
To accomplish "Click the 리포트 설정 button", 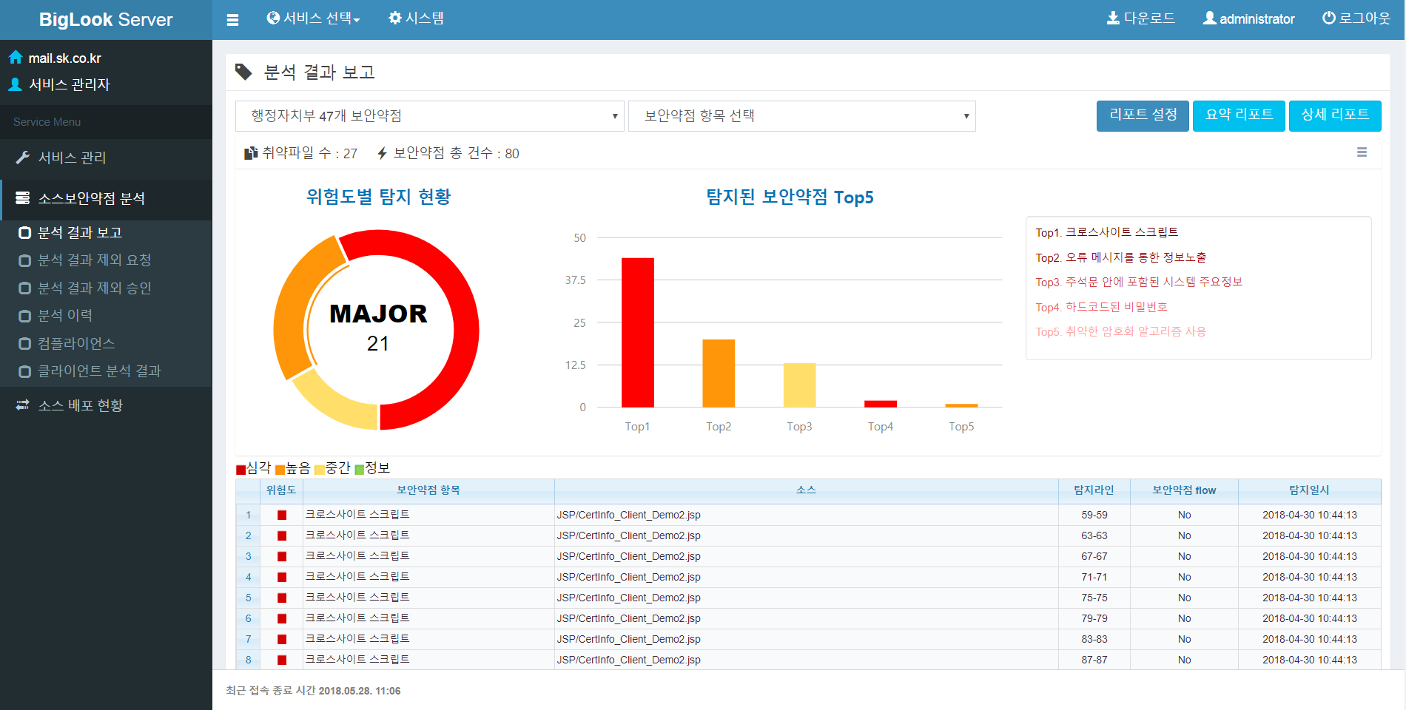I will click(x=1143, y=115).
